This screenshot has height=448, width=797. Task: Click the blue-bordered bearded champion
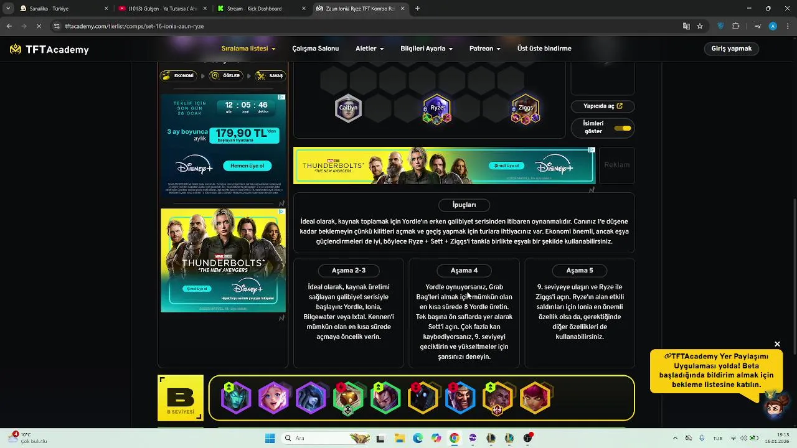[460, 398]
